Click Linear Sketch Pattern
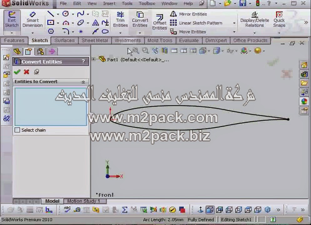 pos(196,23)
